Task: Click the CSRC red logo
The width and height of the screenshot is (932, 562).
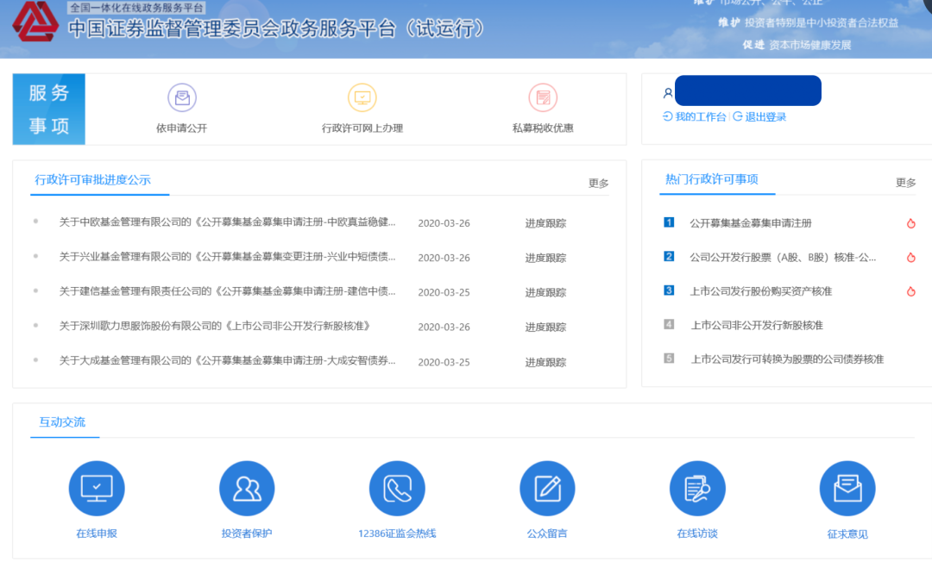Action: coord(35,22)
